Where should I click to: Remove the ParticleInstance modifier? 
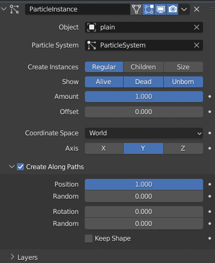pyautogui.click(x=196, y=9)
